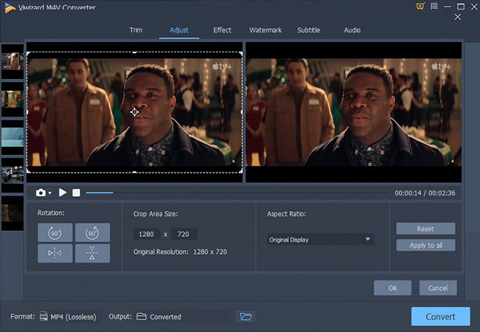
Task: Start conversion with the Convert button
Action: 440,317
